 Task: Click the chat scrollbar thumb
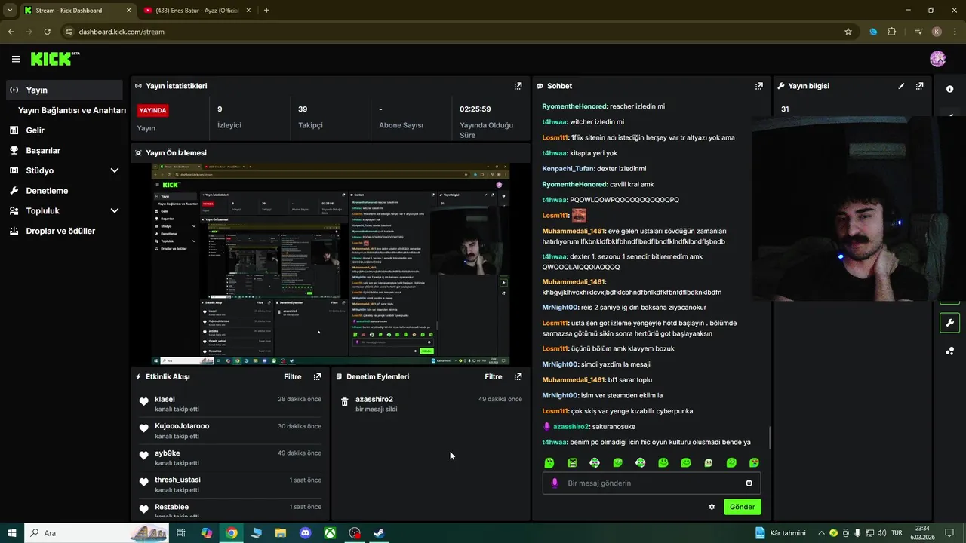(770, 437)
